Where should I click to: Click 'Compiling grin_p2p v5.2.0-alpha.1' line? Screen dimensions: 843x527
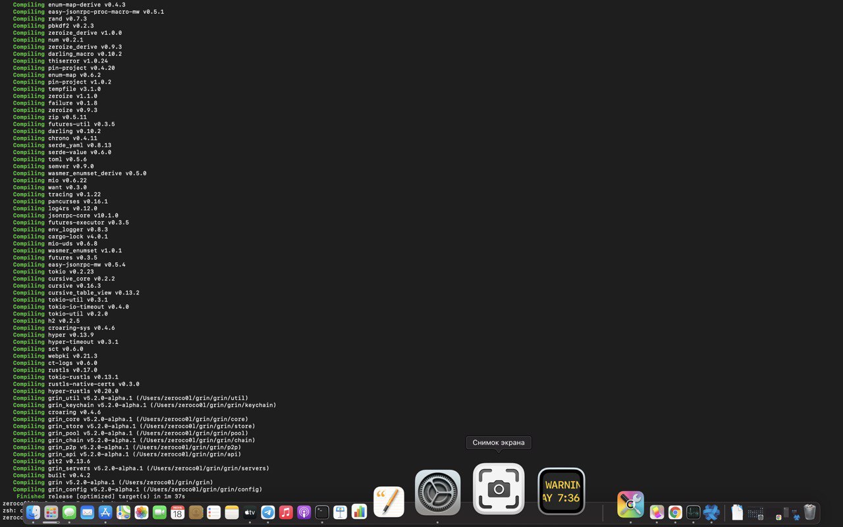[127, 447]
